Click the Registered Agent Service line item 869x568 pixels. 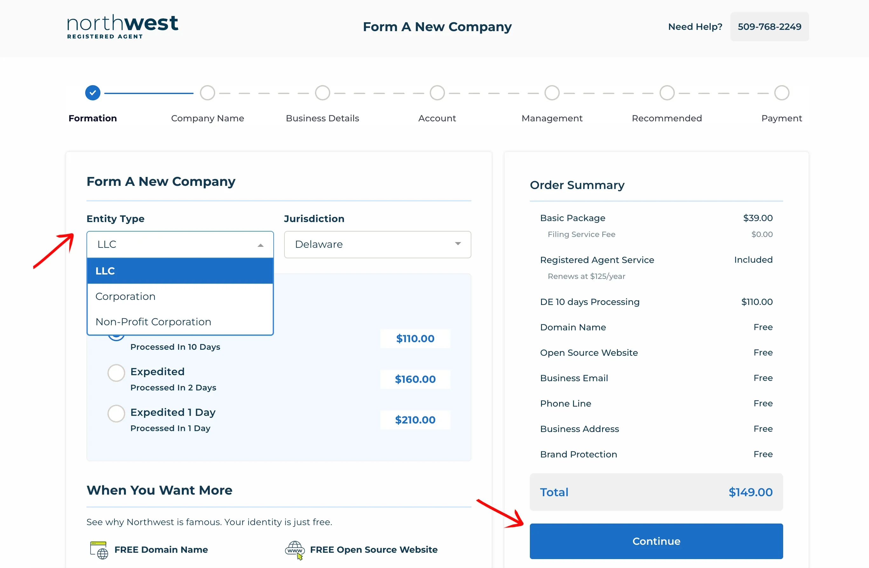click(656, 260)
